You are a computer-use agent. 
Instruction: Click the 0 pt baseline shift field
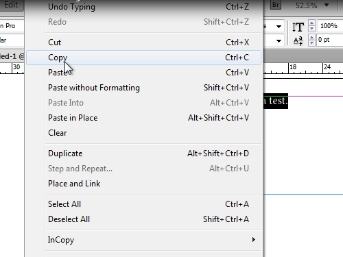pyautogui.click(x=330, y=40)
